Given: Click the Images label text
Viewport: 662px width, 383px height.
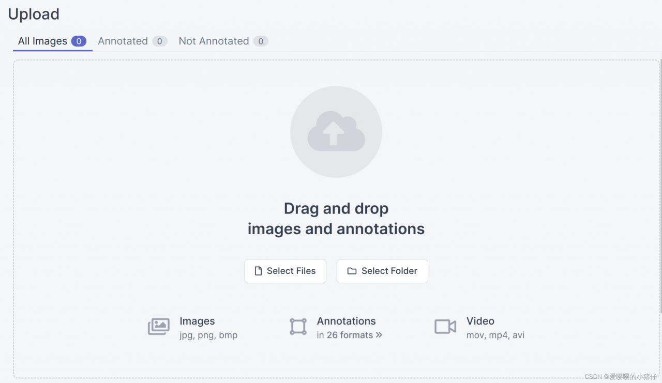Looking at the screenshot, I should [x=197, y=321].
